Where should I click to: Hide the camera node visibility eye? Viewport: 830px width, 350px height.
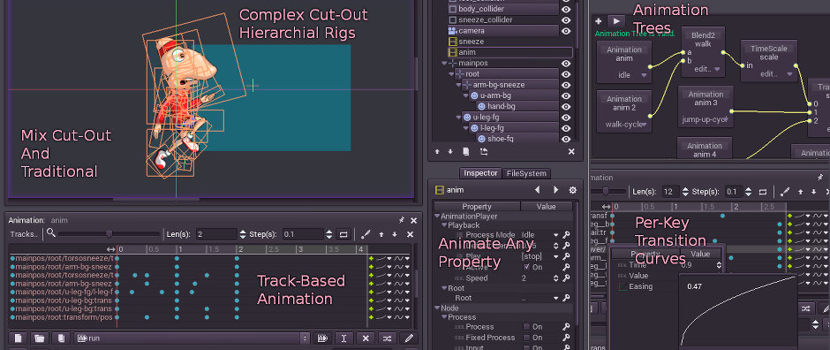[566, 31]
